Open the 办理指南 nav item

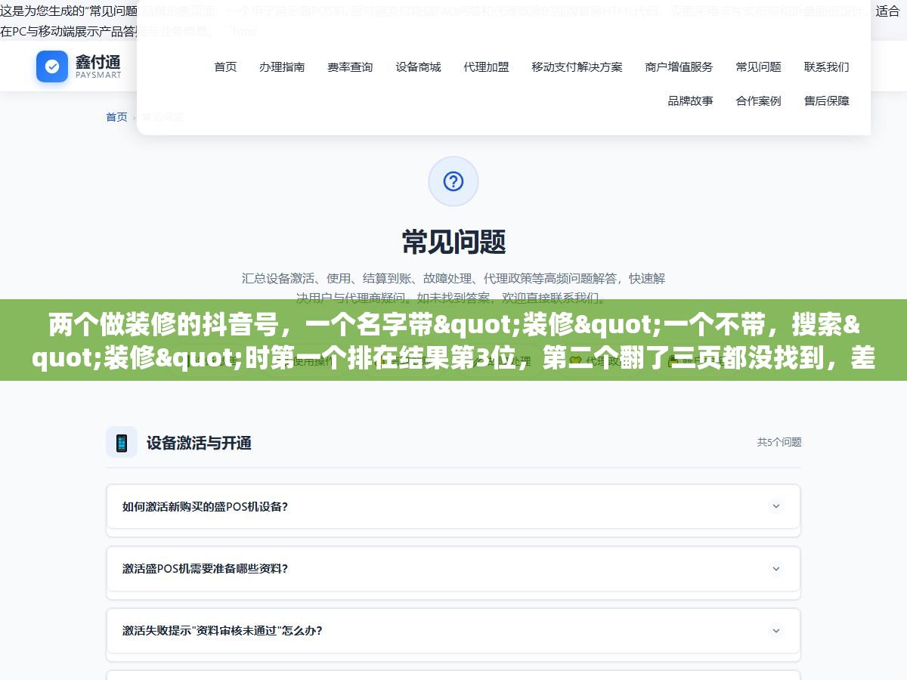click(282, 66)
